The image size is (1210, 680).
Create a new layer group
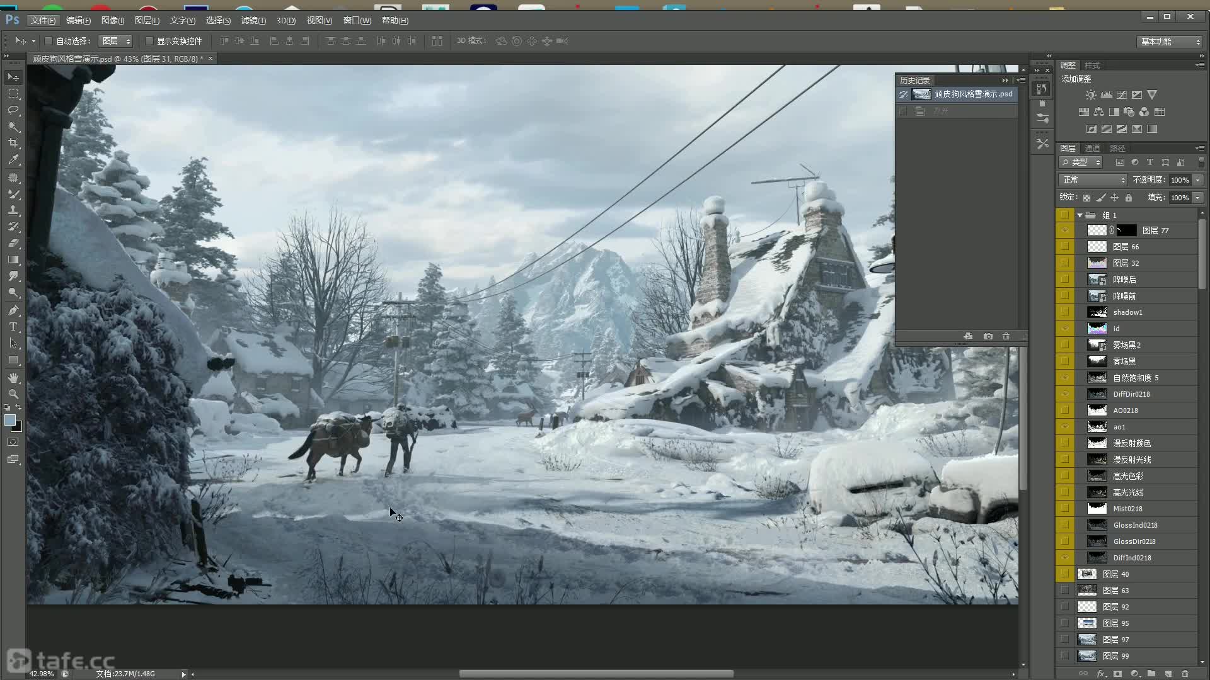[x=1151, y=674]
